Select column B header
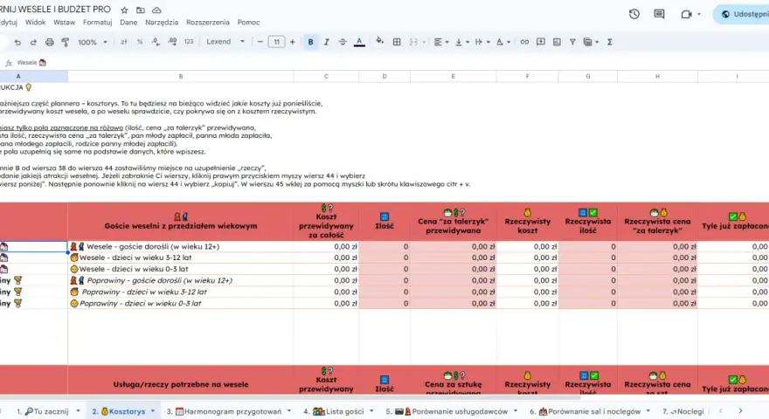 (181, 77)
